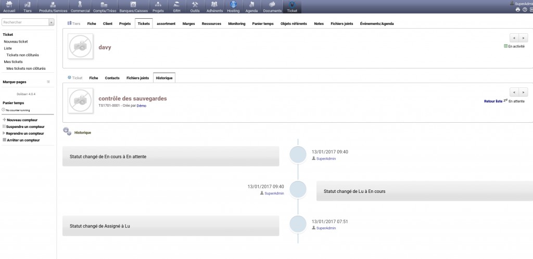Click the Retour liste link

click(x=492, y=101)
